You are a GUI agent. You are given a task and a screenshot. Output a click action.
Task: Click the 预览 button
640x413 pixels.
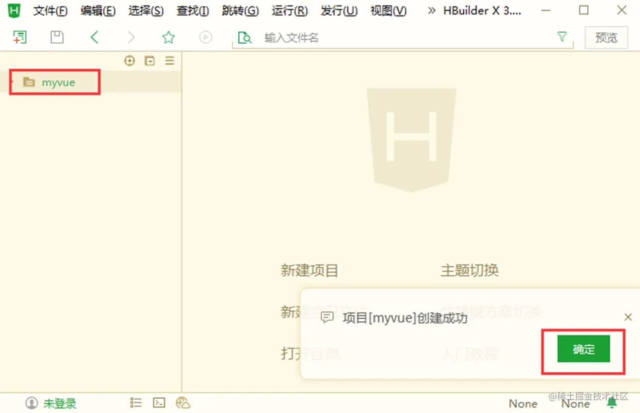point(606,38)
